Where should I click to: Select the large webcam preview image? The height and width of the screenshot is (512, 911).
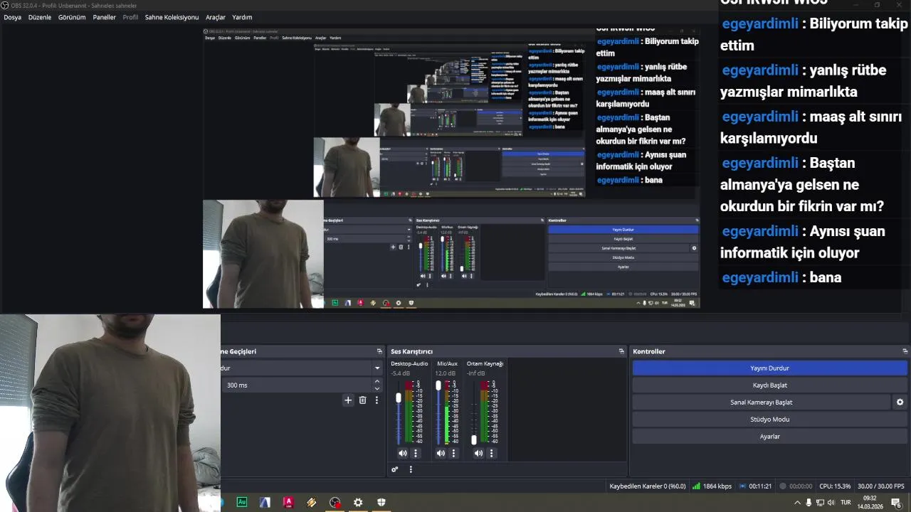pos(110,412)
